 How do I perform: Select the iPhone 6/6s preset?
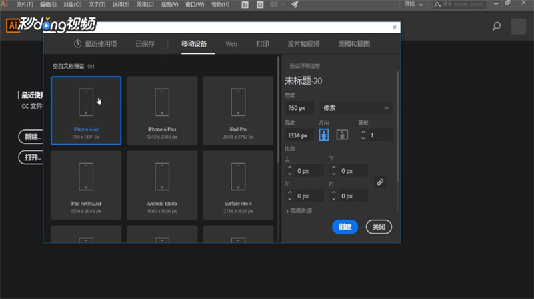tap(86, 111)
